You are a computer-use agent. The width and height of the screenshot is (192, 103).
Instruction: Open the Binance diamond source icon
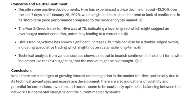point(141,61)
